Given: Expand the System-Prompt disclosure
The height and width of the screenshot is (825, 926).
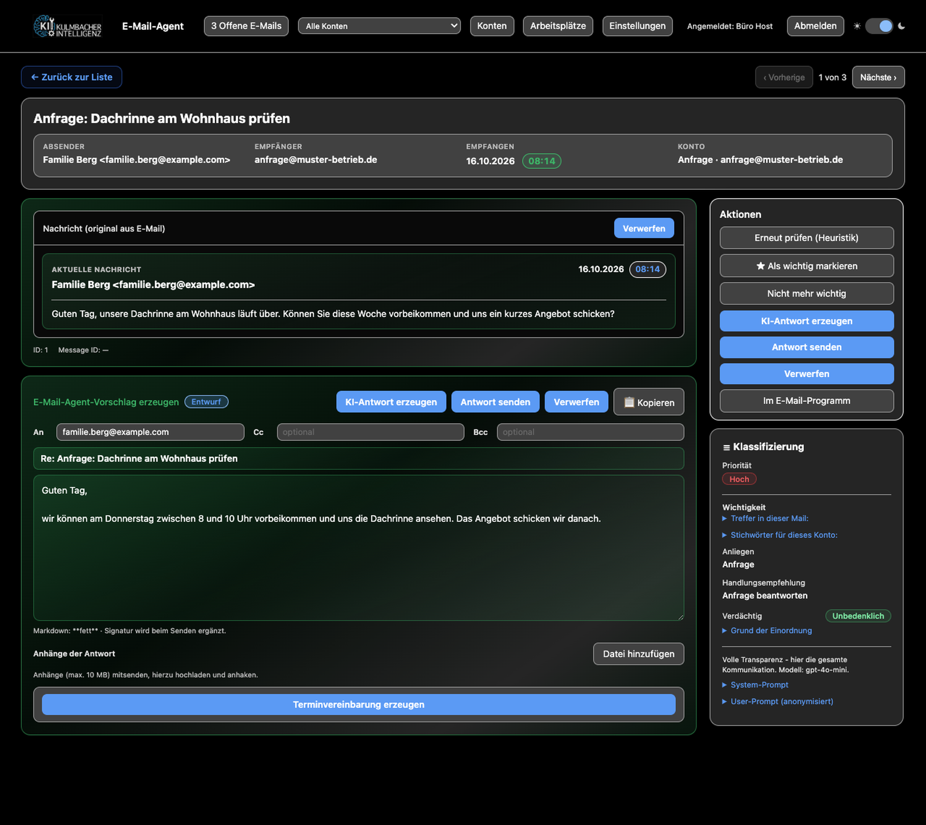Looking at the screenshot, I should pos(755,685).
